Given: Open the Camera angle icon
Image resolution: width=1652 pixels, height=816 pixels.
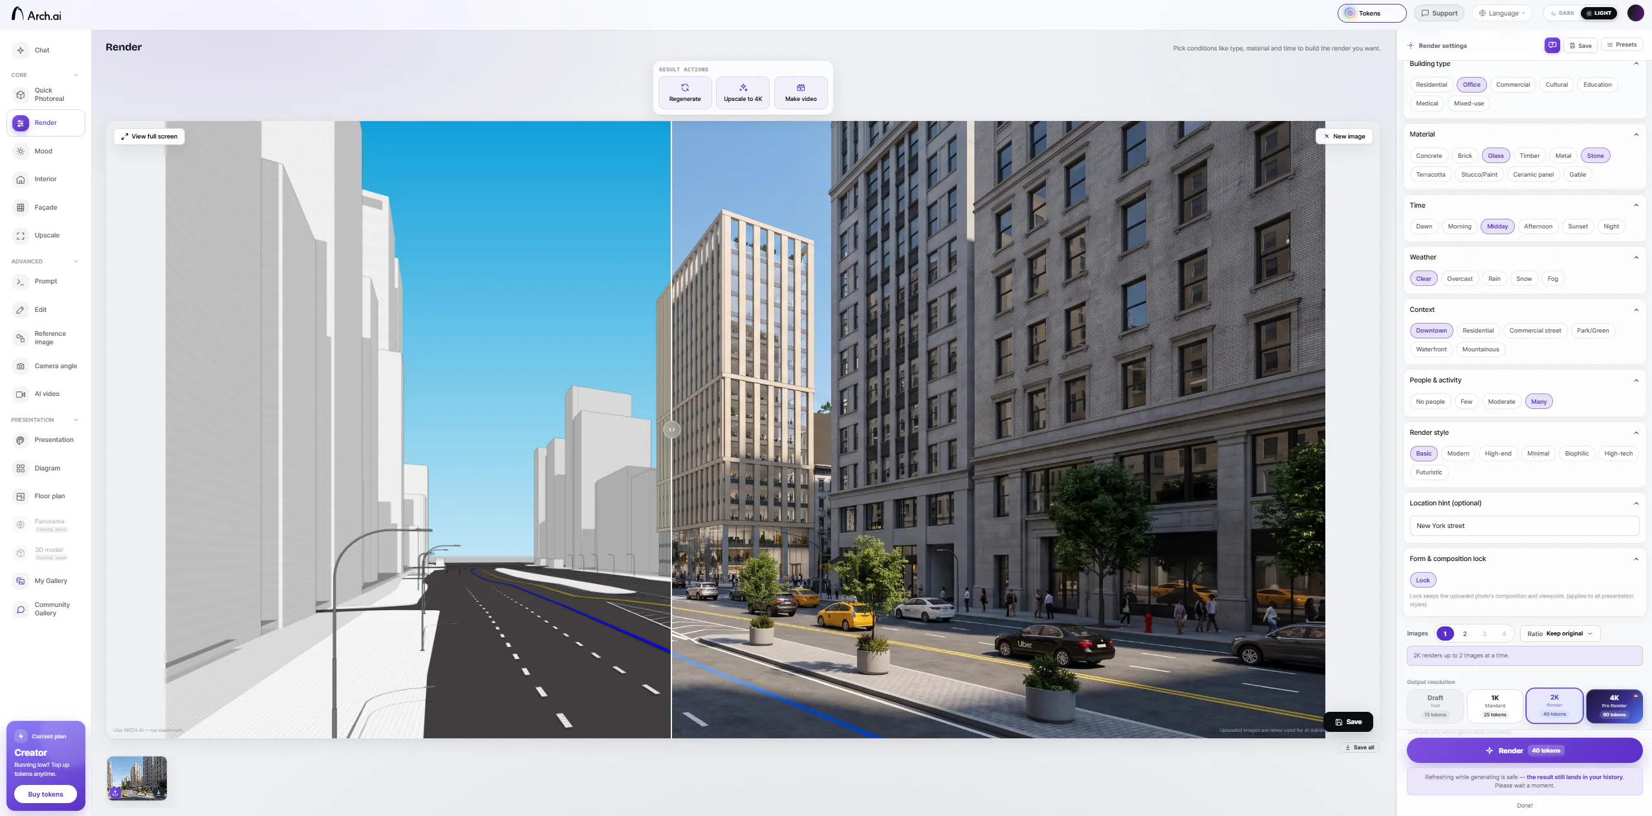Looking at the screenshot, I should [21, 366].
